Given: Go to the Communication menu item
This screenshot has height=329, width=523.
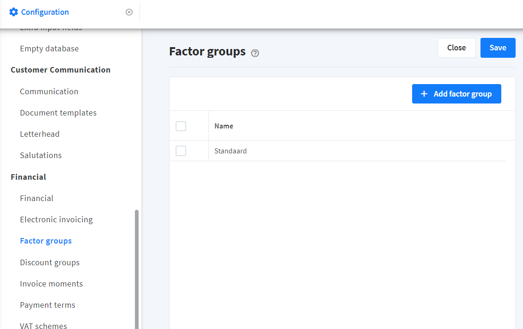Looking at the screenshot, I should tap(49, 91).
